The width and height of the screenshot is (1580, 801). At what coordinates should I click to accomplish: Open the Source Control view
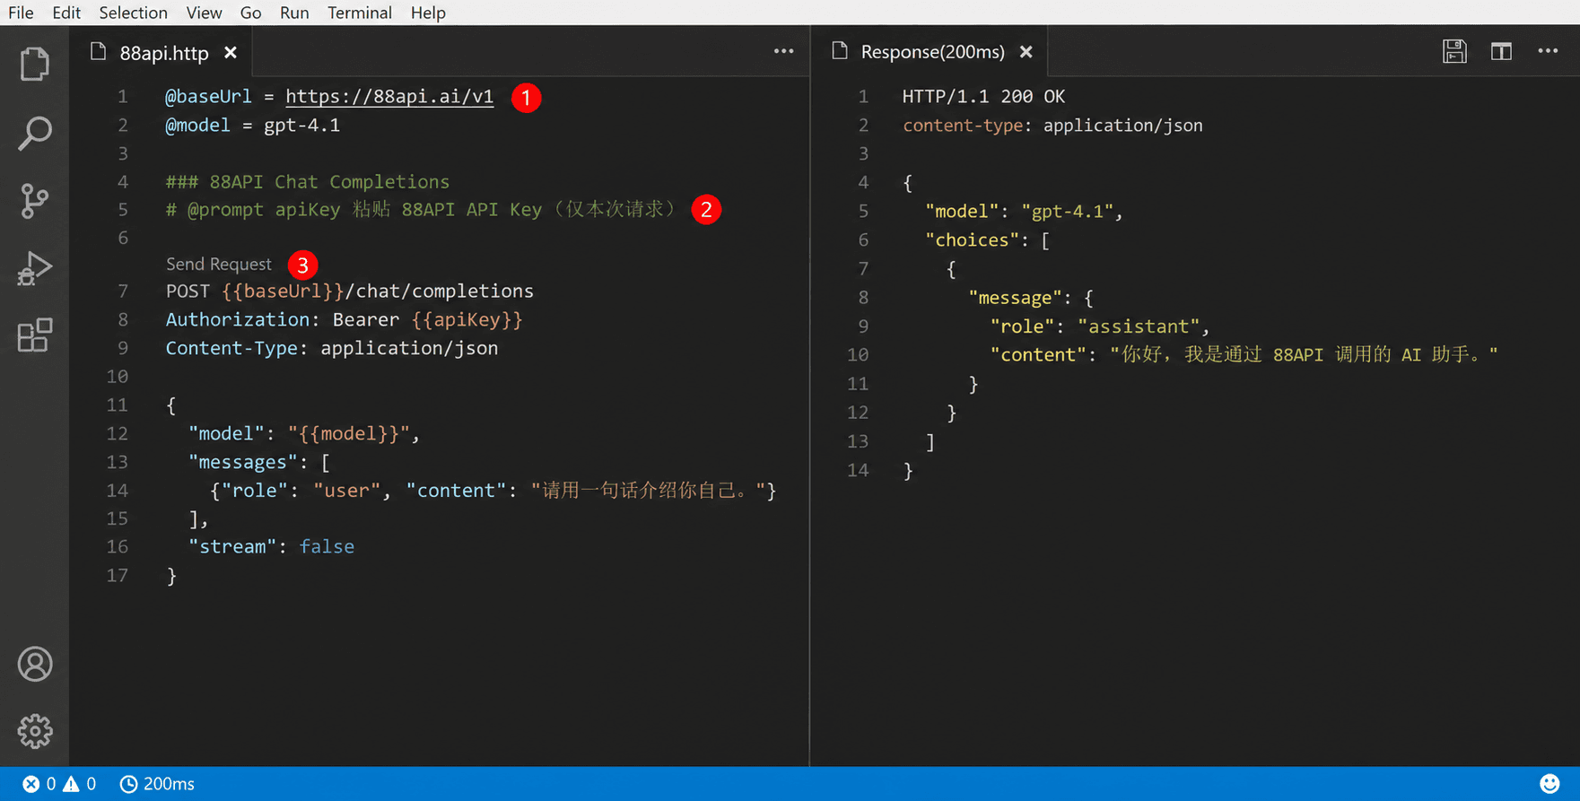pos(34,201)
